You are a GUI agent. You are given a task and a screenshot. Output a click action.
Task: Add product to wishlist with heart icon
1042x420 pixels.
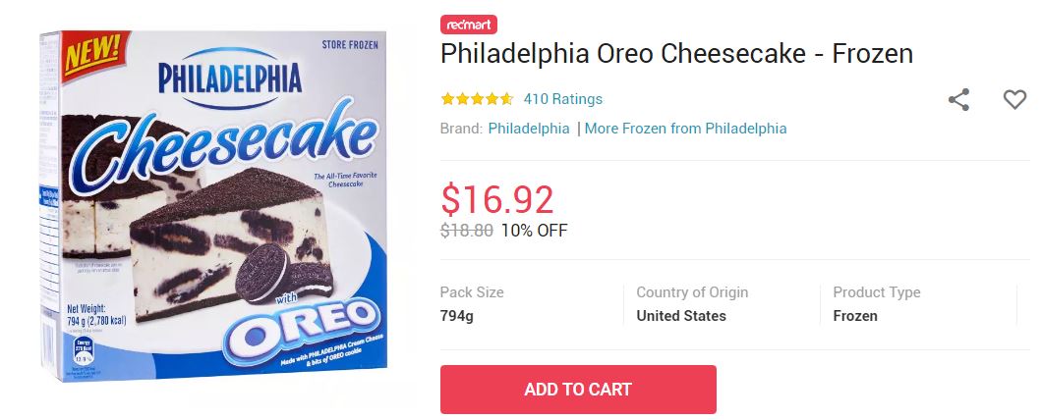point(1013,99)
